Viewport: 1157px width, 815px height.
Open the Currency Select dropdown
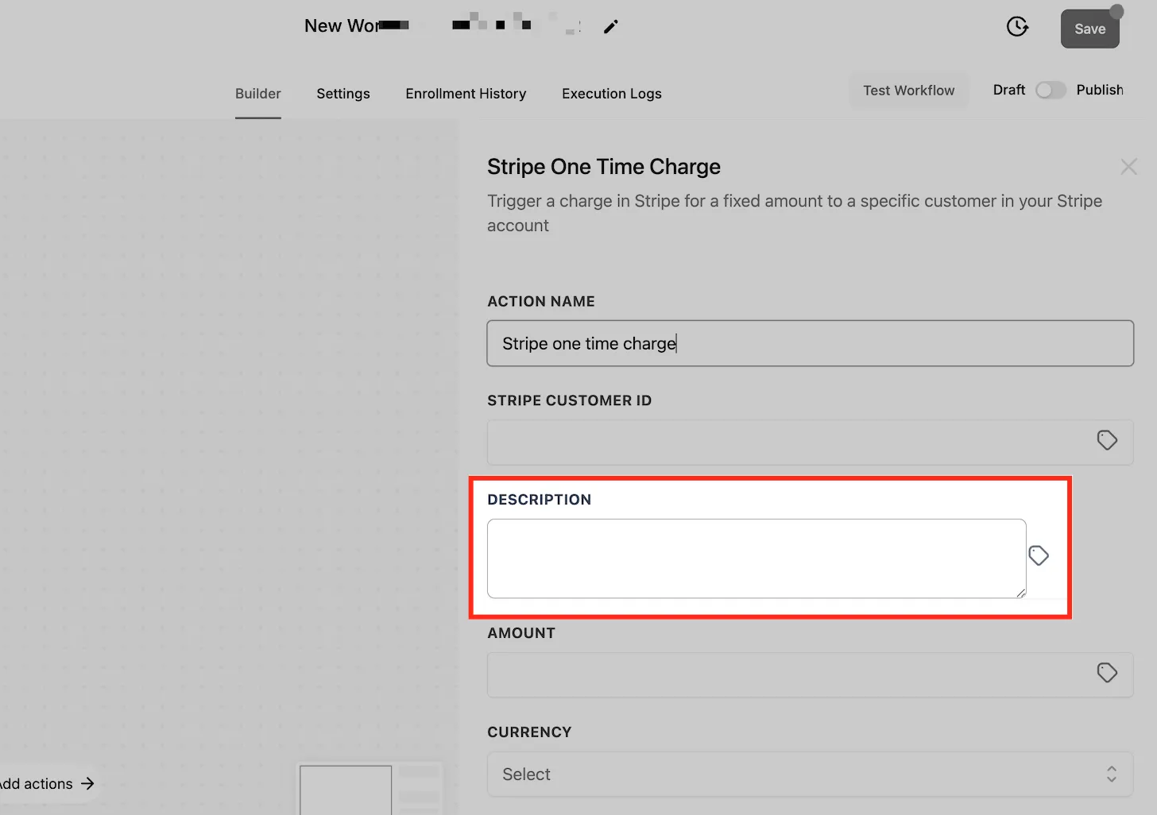pos(810,774)
